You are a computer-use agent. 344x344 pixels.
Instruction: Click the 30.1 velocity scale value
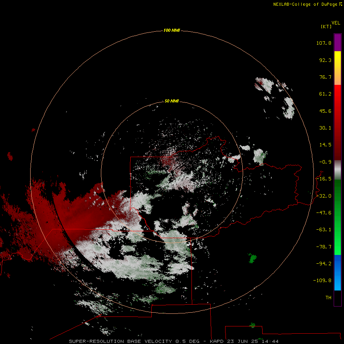click(325, 128)
